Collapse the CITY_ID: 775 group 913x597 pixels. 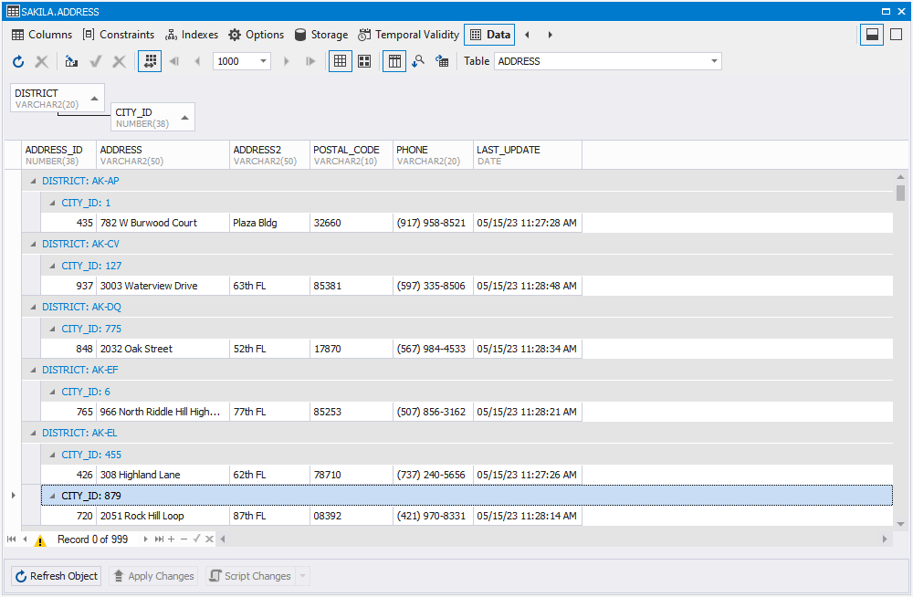(52, 329)
